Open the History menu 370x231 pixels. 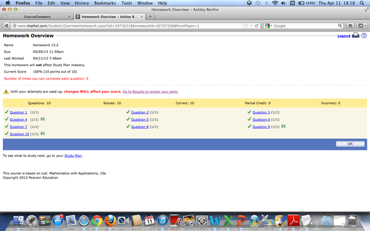[x=82, y=3]
